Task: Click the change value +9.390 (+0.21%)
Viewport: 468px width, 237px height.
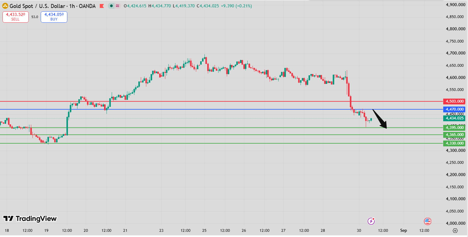Action: click(236, 6)
